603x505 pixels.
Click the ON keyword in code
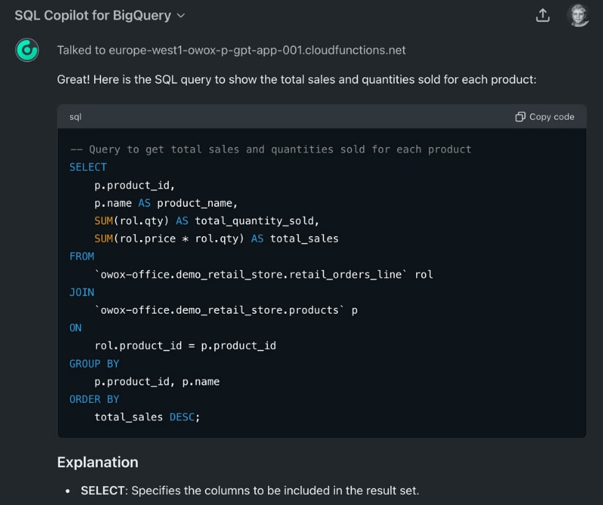[x=75, y=328]
